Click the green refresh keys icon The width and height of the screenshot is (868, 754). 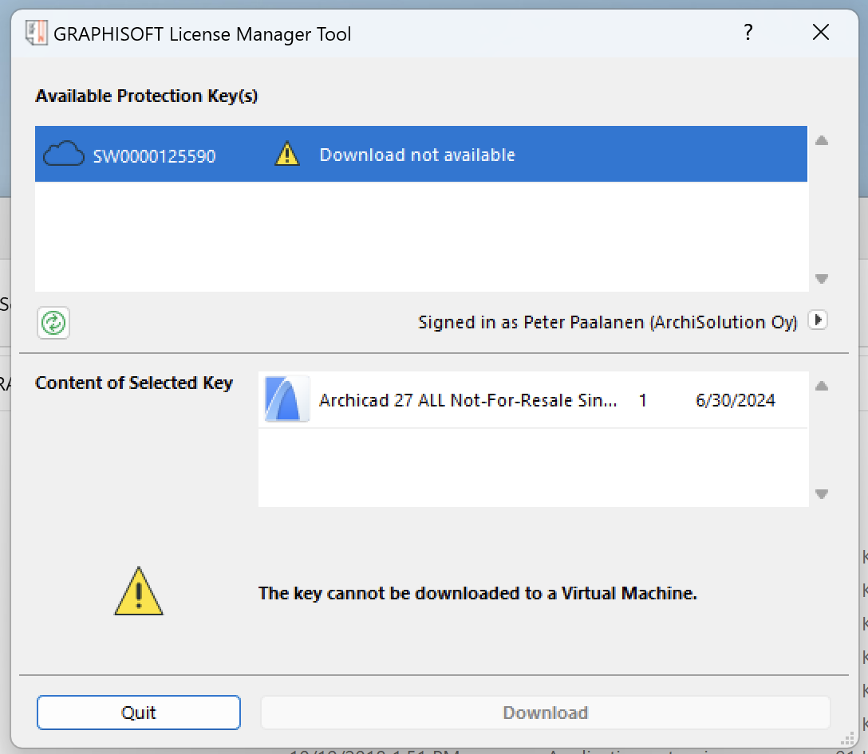53,323
